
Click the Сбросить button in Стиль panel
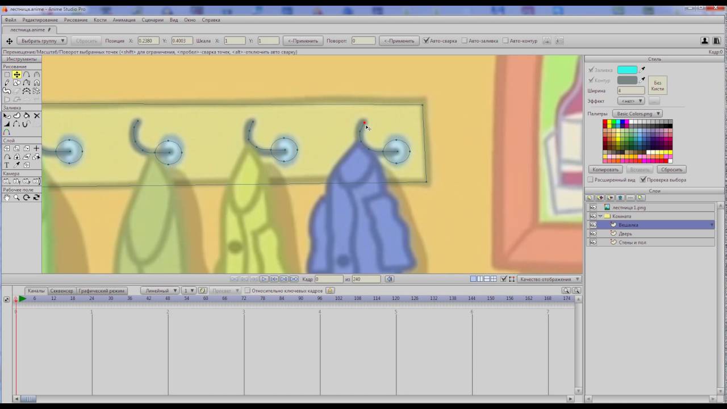(671, 169)
